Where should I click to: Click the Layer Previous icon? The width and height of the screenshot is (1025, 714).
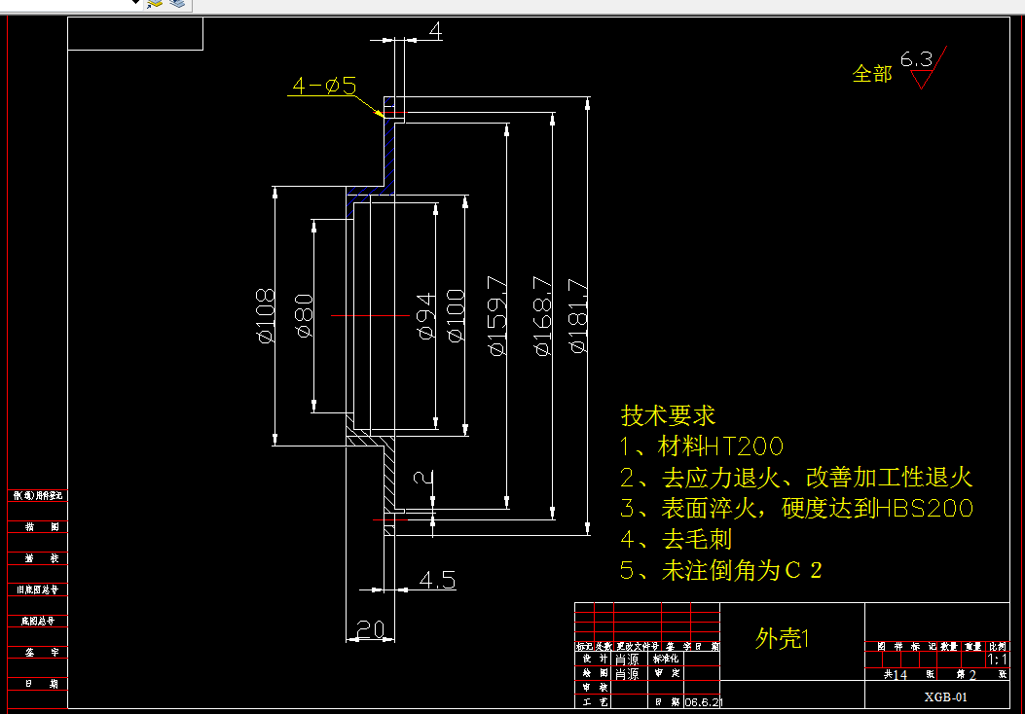coord(176,4)
